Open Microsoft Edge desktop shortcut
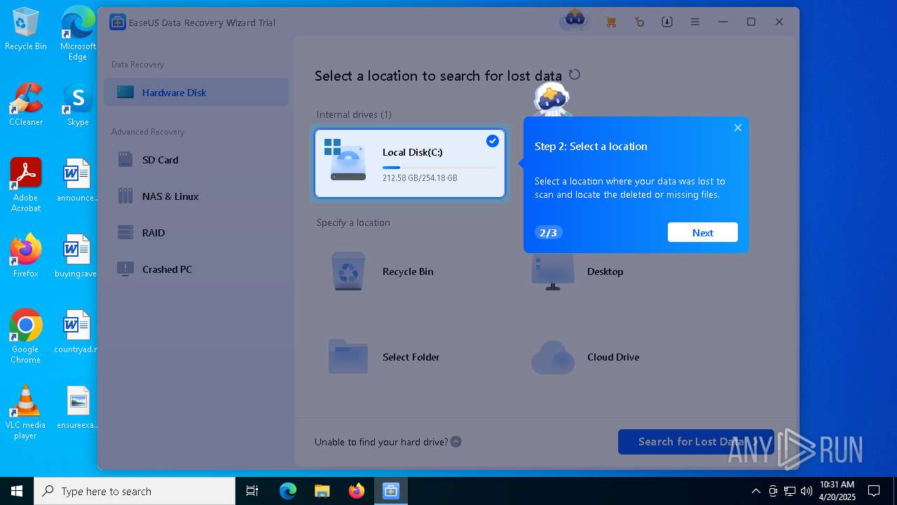Screen dimensions: 897x505 point(78,33)
